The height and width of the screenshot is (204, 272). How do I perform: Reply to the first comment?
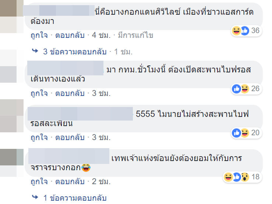click(x=70, y=36)
